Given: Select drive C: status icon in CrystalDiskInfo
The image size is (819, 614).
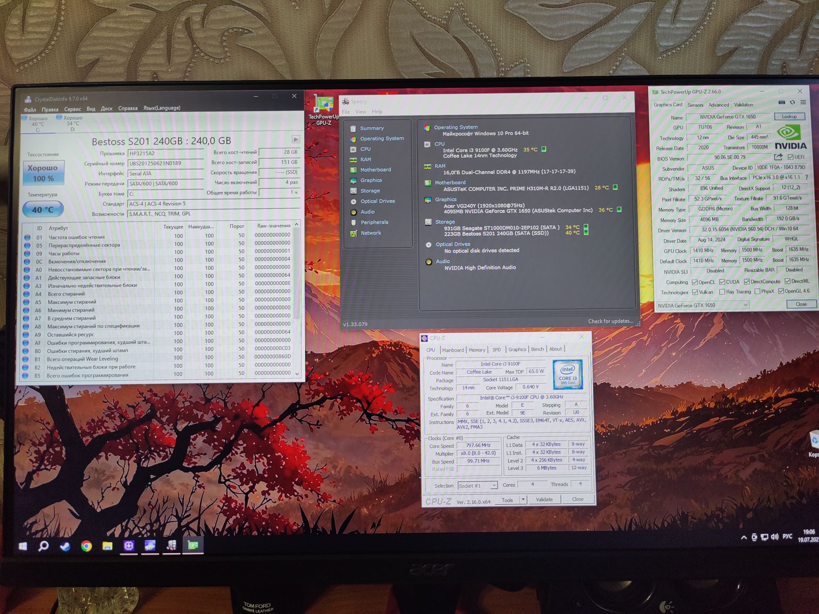Looking at the screenshot, I should [x=25, y=118].
